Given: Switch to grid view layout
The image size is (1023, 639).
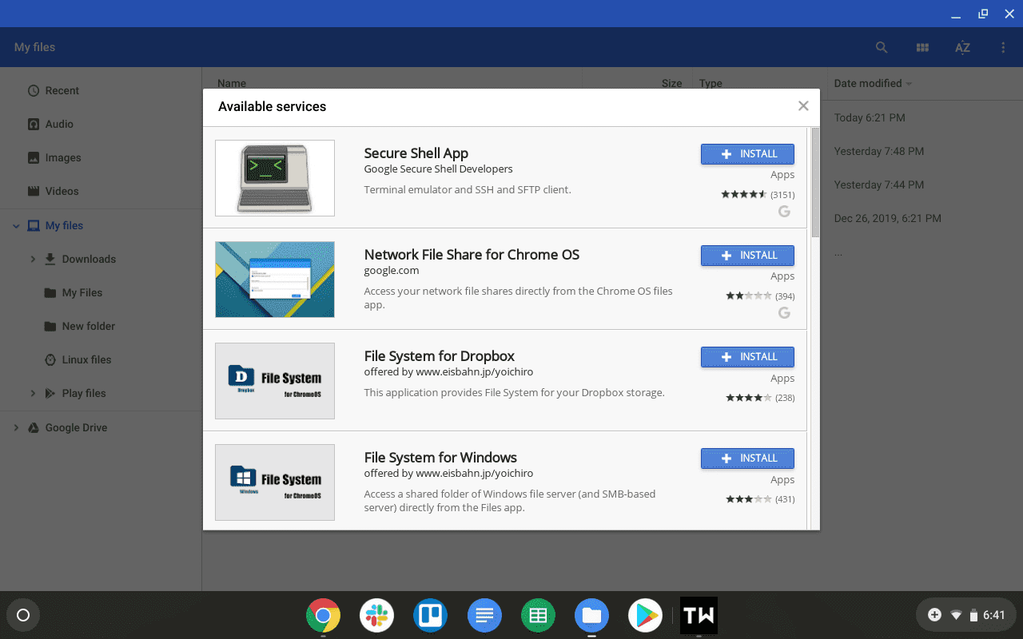Looking at the screenshot, I should (x=922, y=47).
